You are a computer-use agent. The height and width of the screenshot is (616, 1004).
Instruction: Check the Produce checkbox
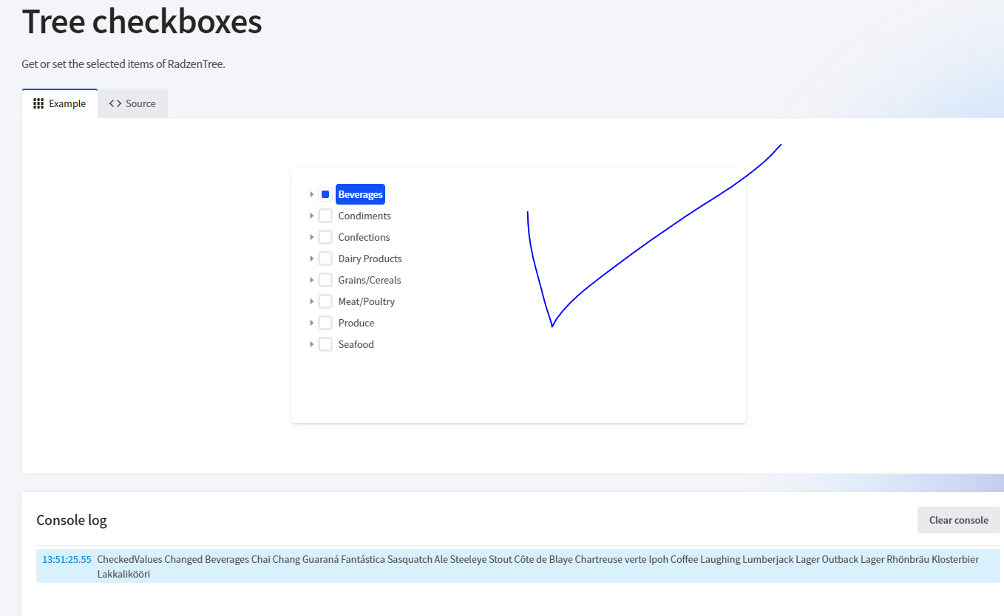(325, 323)
